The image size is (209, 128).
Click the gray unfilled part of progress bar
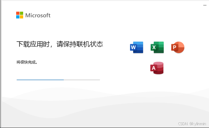[82, 80]
